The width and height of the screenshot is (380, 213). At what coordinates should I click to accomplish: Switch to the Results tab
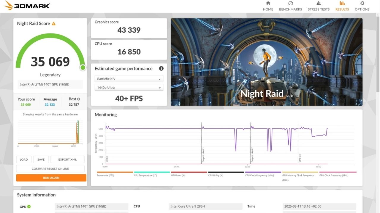342,6
